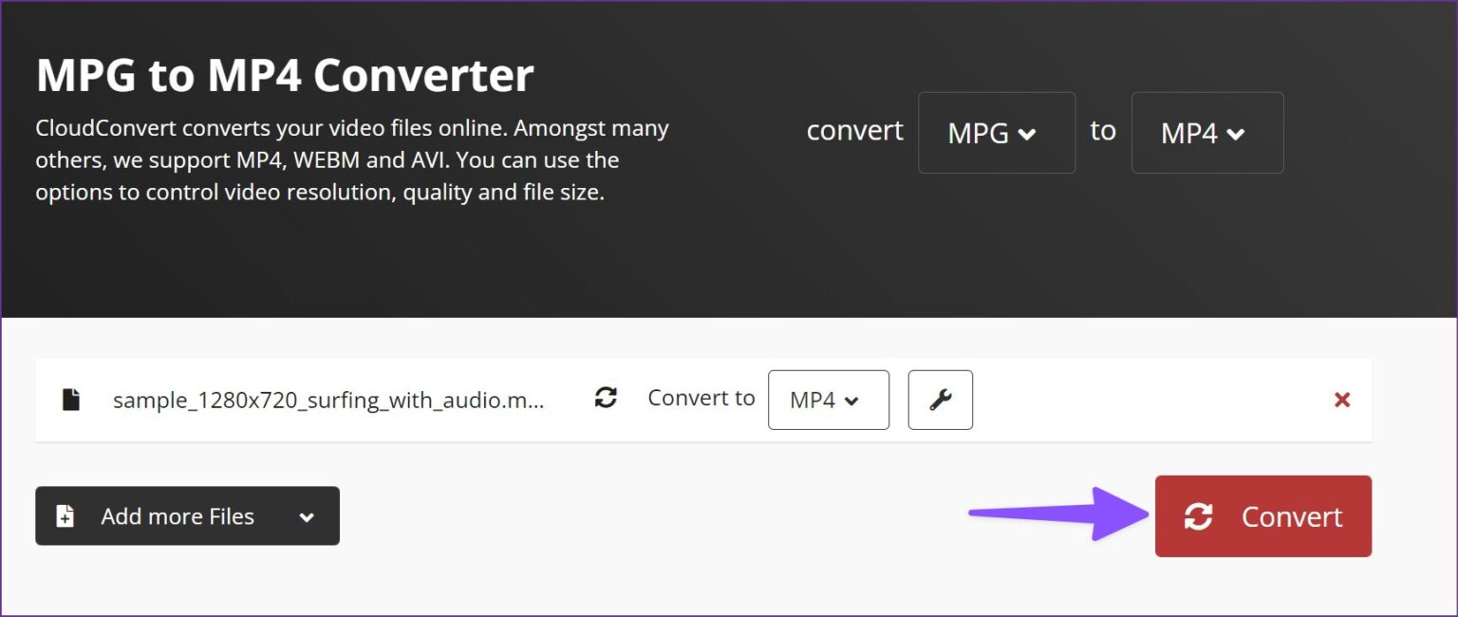Open the MPG source format dropdown
1458x617 pixels.
point(997,133)
